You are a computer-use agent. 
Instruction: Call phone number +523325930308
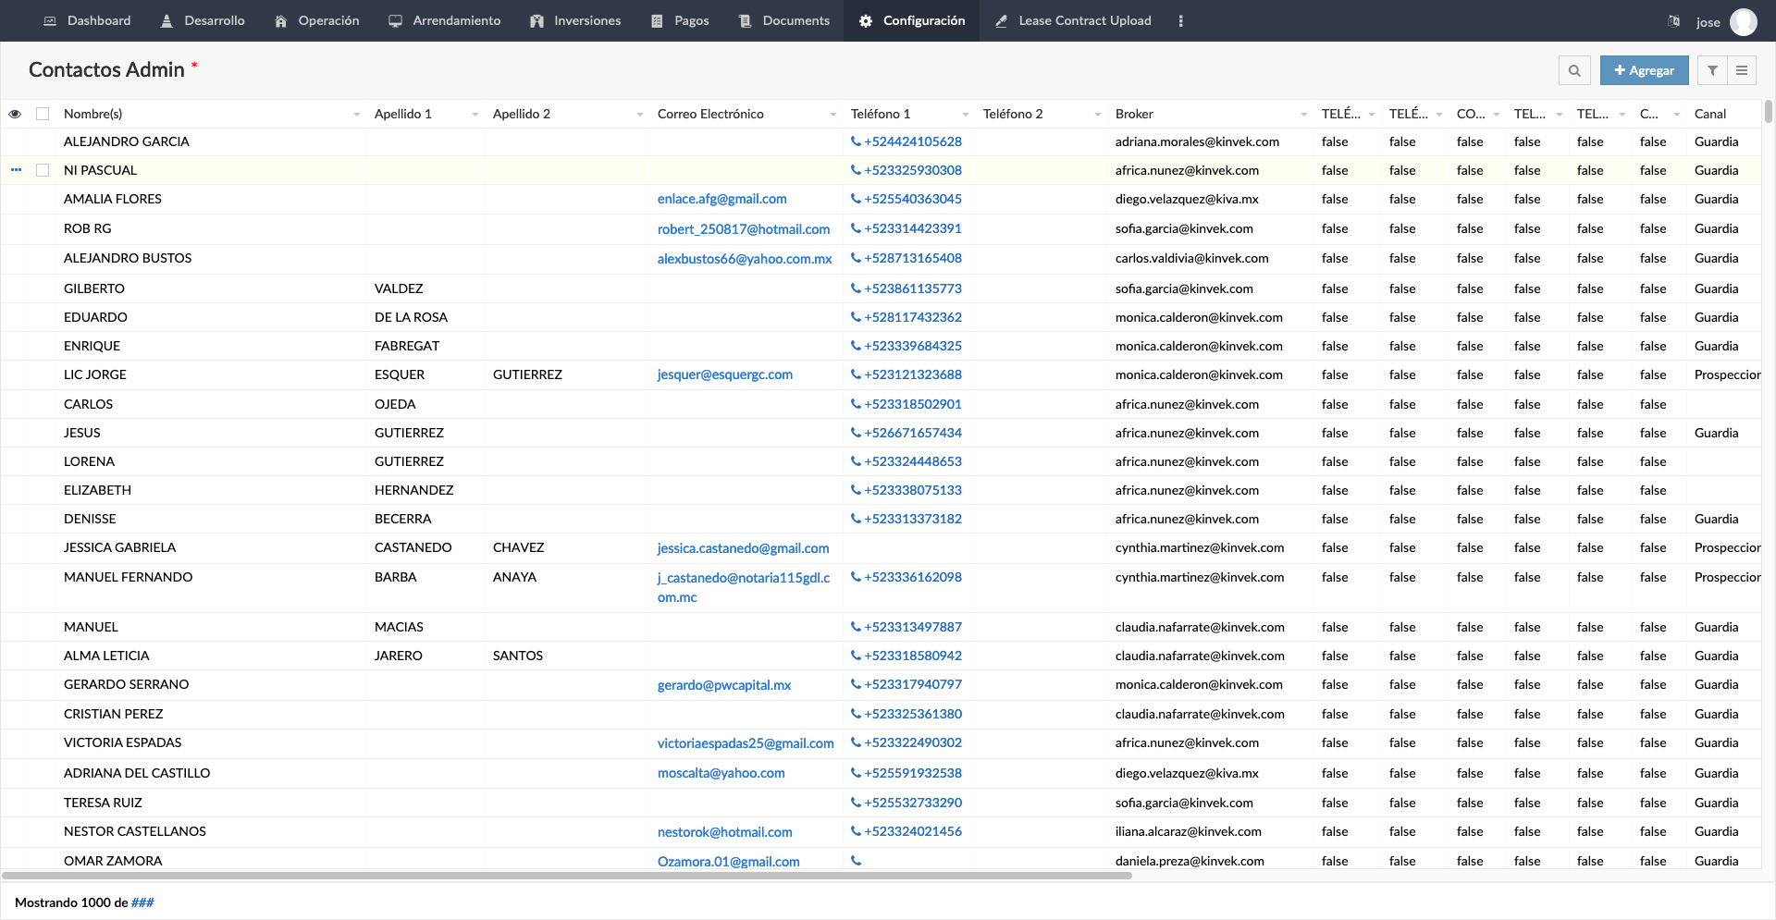click(x=912, y=170)
